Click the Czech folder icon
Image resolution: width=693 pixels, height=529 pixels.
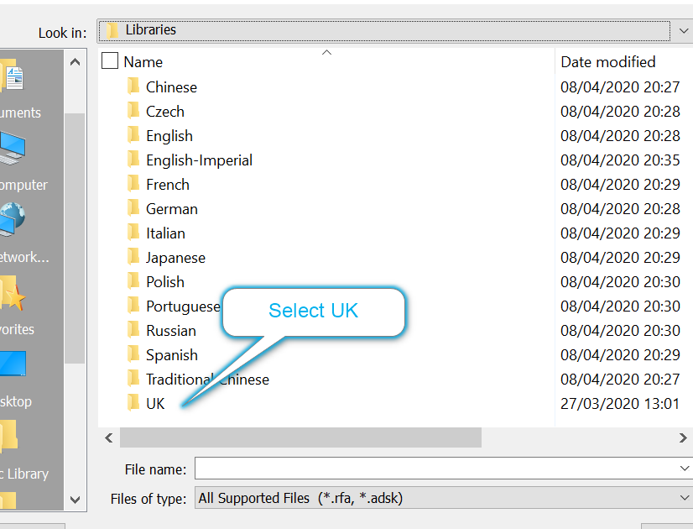pyautogui.click(x=133, y=111)
